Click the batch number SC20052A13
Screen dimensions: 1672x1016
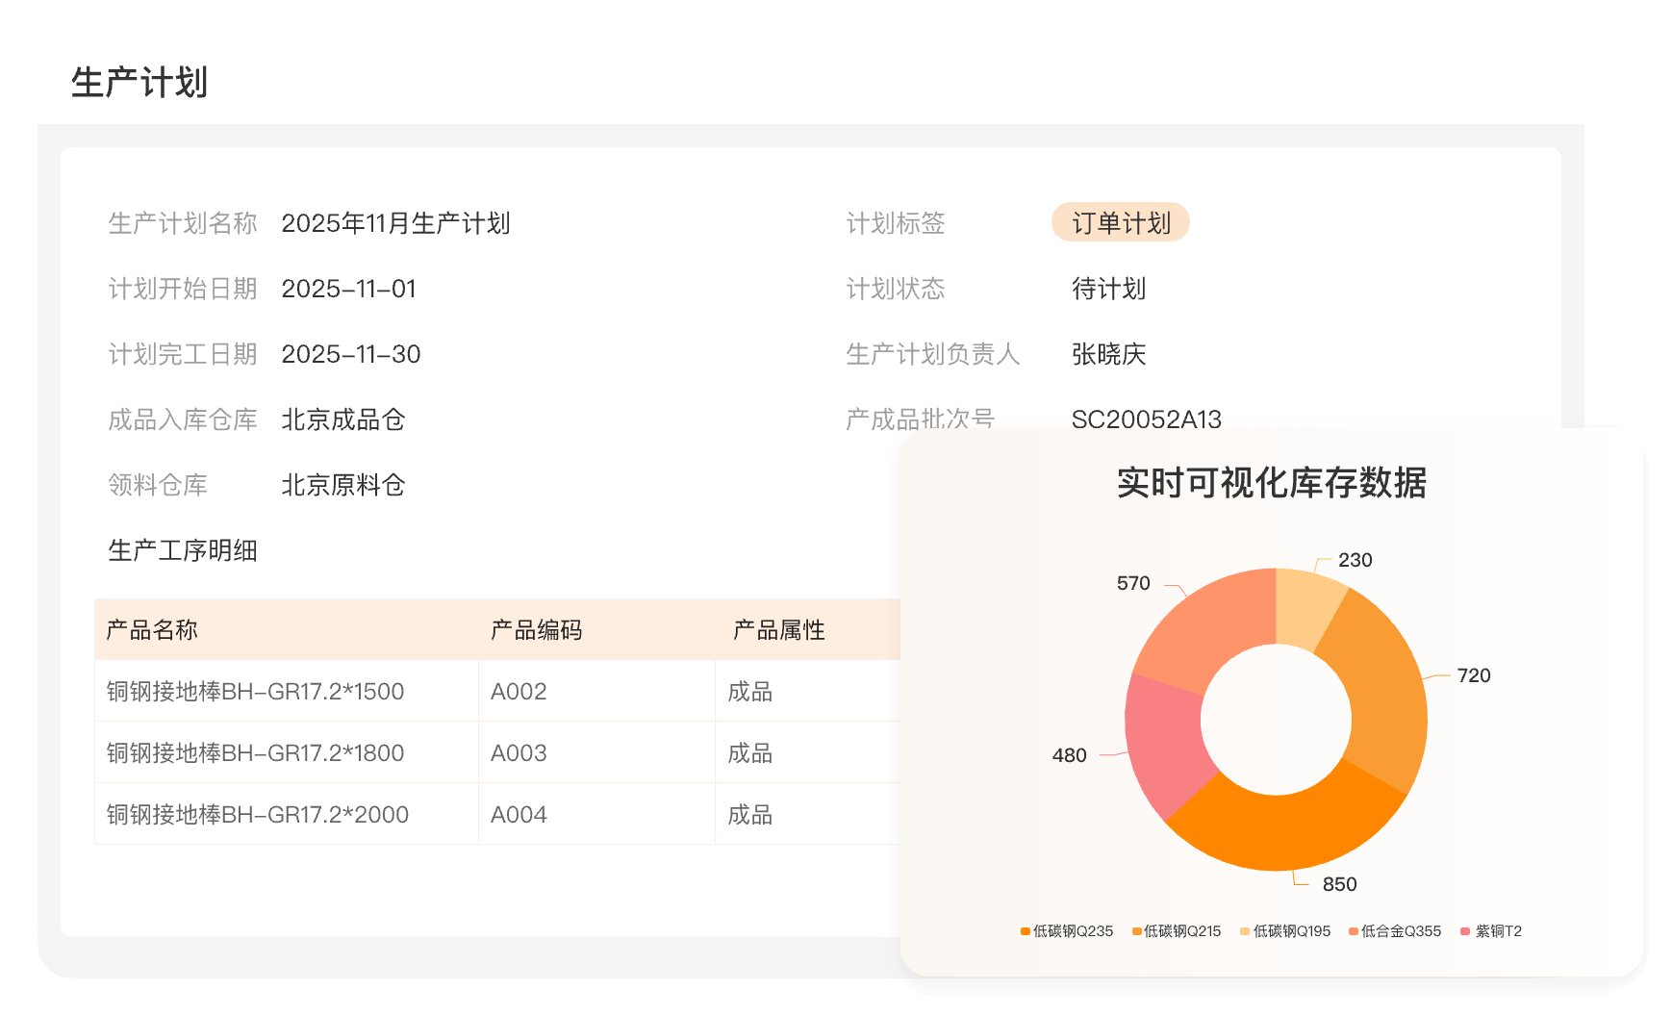click(1146, 419)
